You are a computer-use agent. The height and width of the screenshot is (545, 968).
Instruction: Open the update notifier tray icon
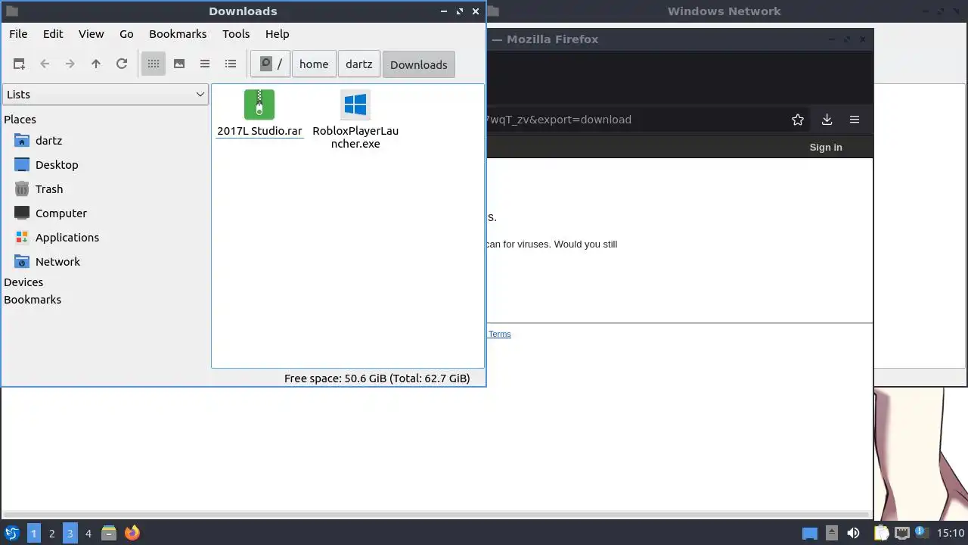(921, 533)
